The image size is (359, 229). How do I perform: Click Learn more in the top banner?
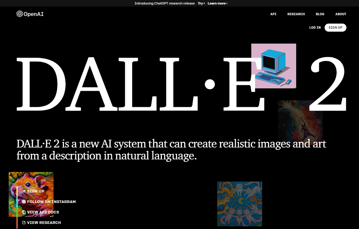[x=217, y=3]
